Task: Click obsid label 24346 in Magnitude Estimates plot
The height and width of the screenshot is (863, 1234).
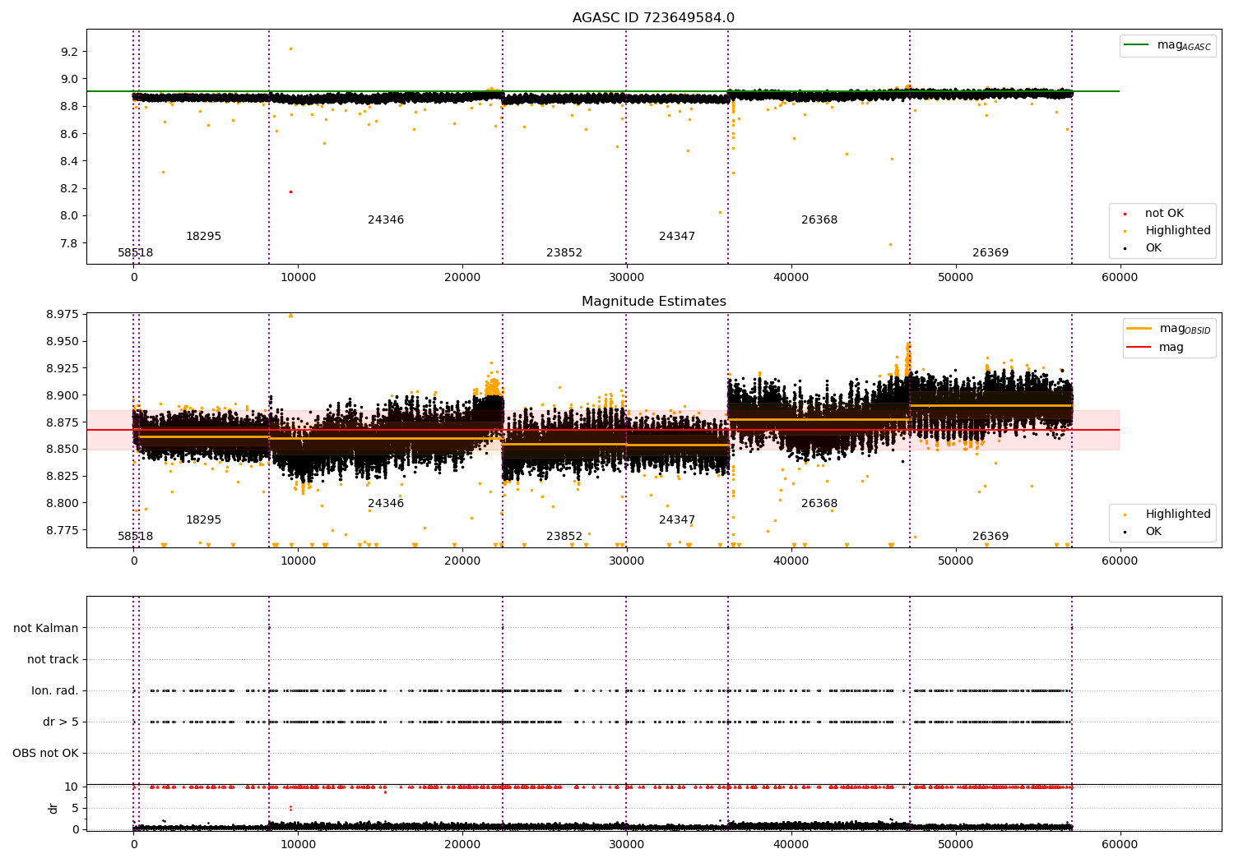Action: [386, 504]
